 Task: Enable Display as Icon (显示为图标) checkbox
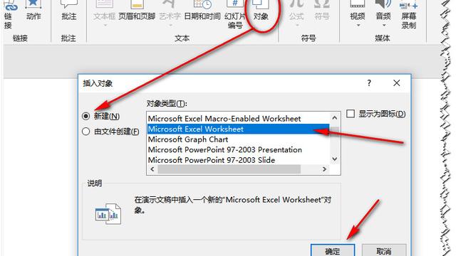tap(351, 114)
